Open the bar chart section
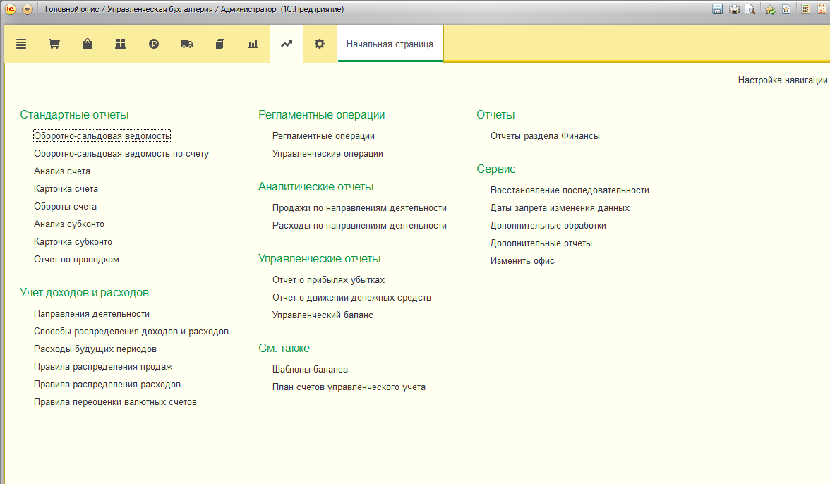 pyautogui.click(x=253, y=44)
